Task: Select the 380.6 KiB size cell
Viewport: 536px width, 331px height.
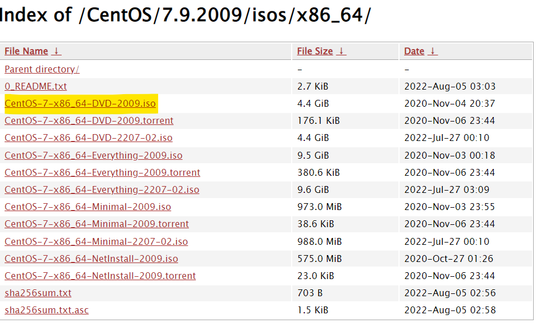Action: pos(319,172)
